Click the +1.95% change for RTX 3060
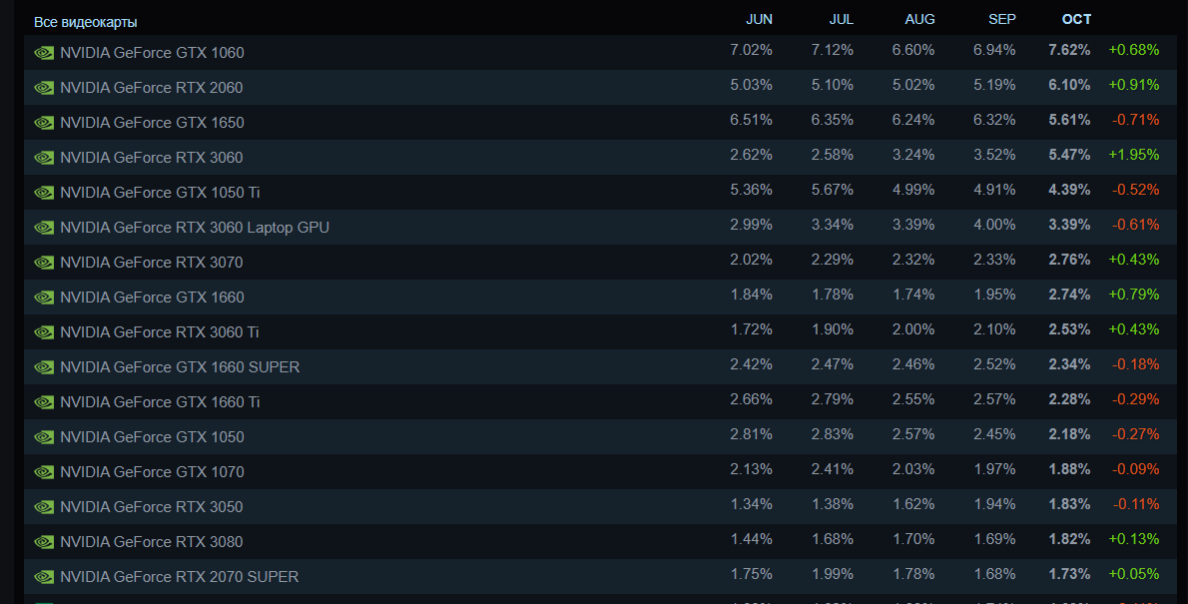The width and height of the screenshot is (1188, 604). point(1133,155)
